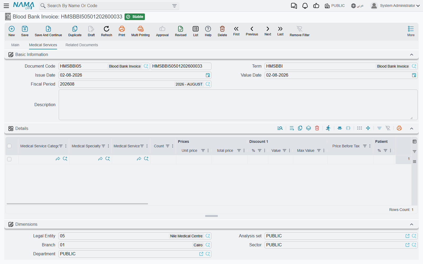
Task: Open the List view
Action: pos(196,31)
